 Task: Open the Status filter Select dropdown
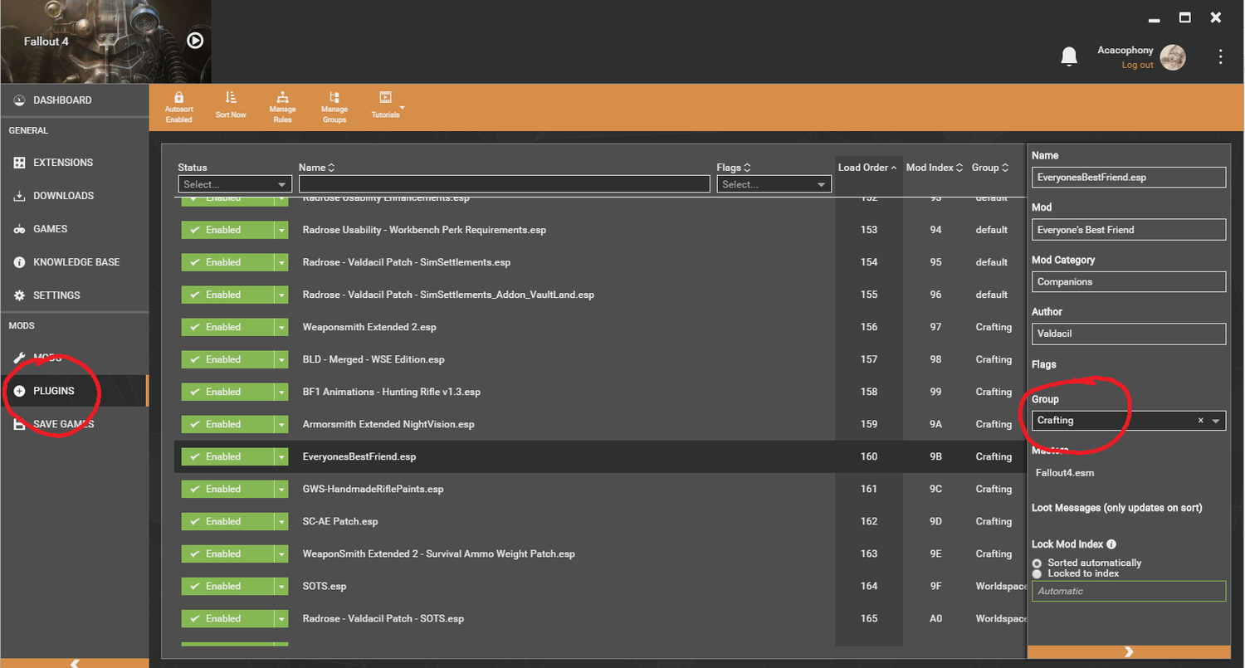[235, 183]
